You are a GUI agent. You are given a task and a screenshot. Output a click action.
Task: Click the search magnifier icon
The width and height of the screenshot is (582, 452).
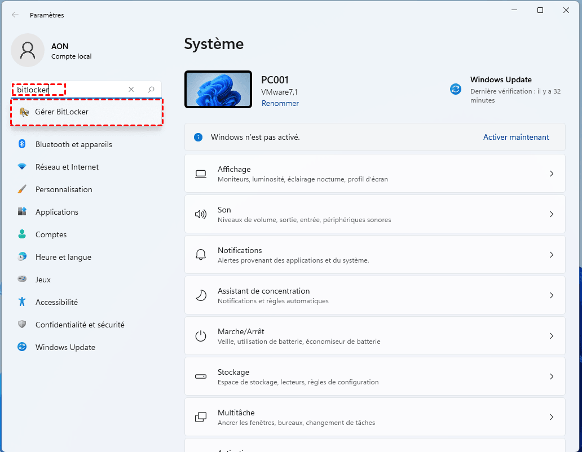click(x=151, y=90)
